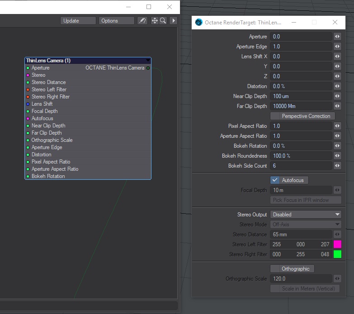The height and width of the screenshot is (314, 354).
Task: Click the Far Clip Depth stepper arrows
Action: coord(337,106)
